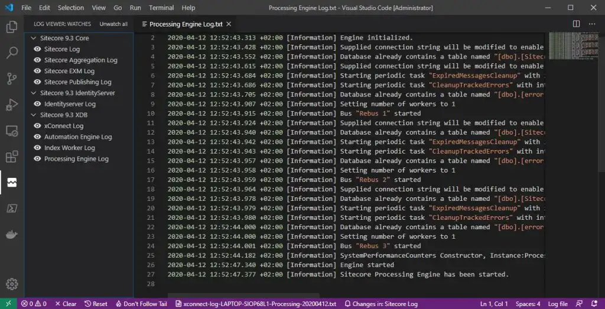
Task: Click log line 24 Bus "Rebus 3" started
Action: [380, 246]
